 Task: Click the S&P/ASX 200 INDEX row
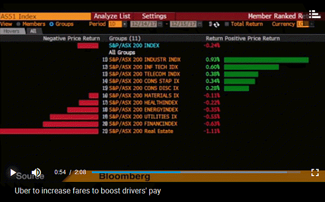(x=134, y=46)
